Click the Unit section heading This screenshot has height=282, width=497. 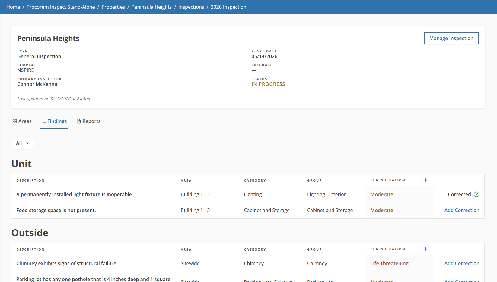tap(21, 164)
